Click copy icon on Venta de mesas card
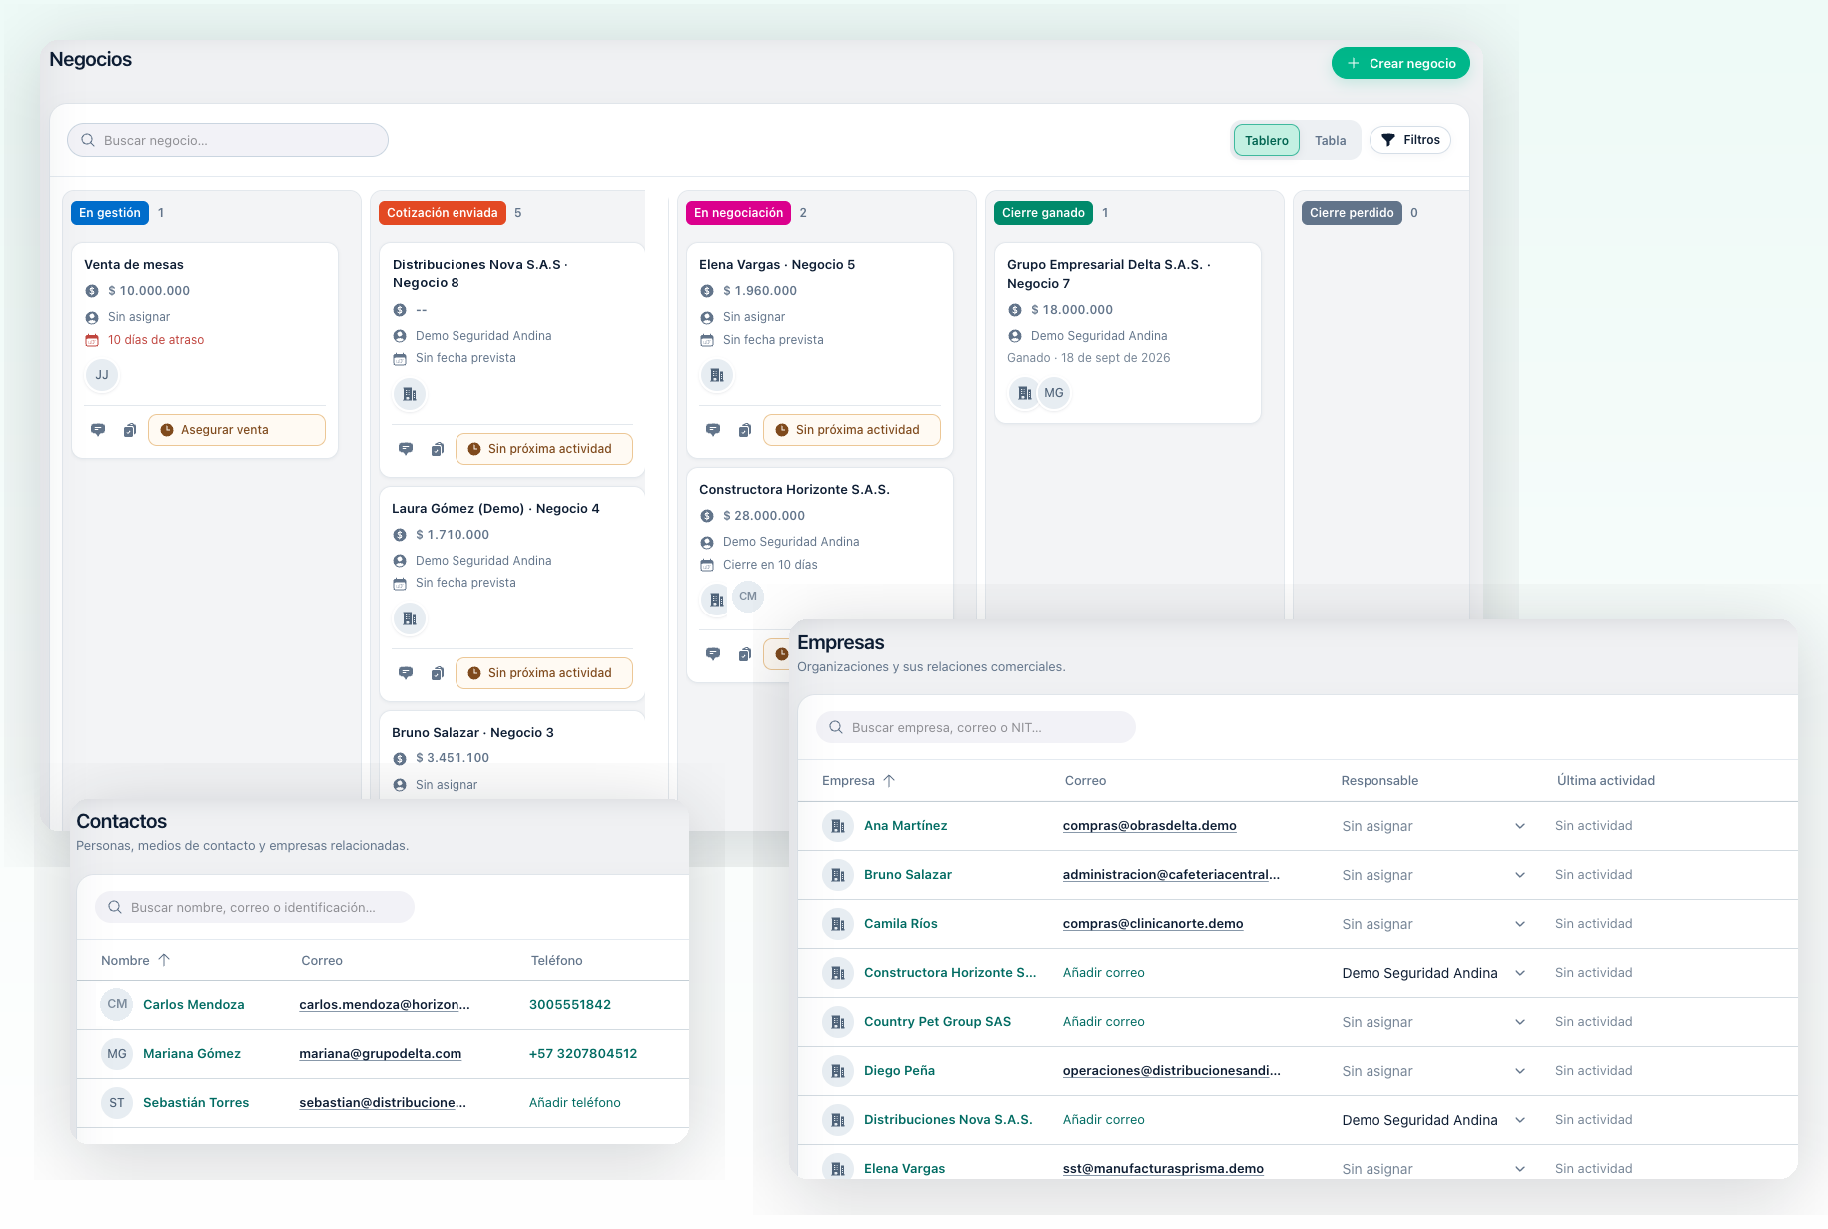Viewport: 1828px width, 1229px height. pyautogui.click(x=130, y=430)
